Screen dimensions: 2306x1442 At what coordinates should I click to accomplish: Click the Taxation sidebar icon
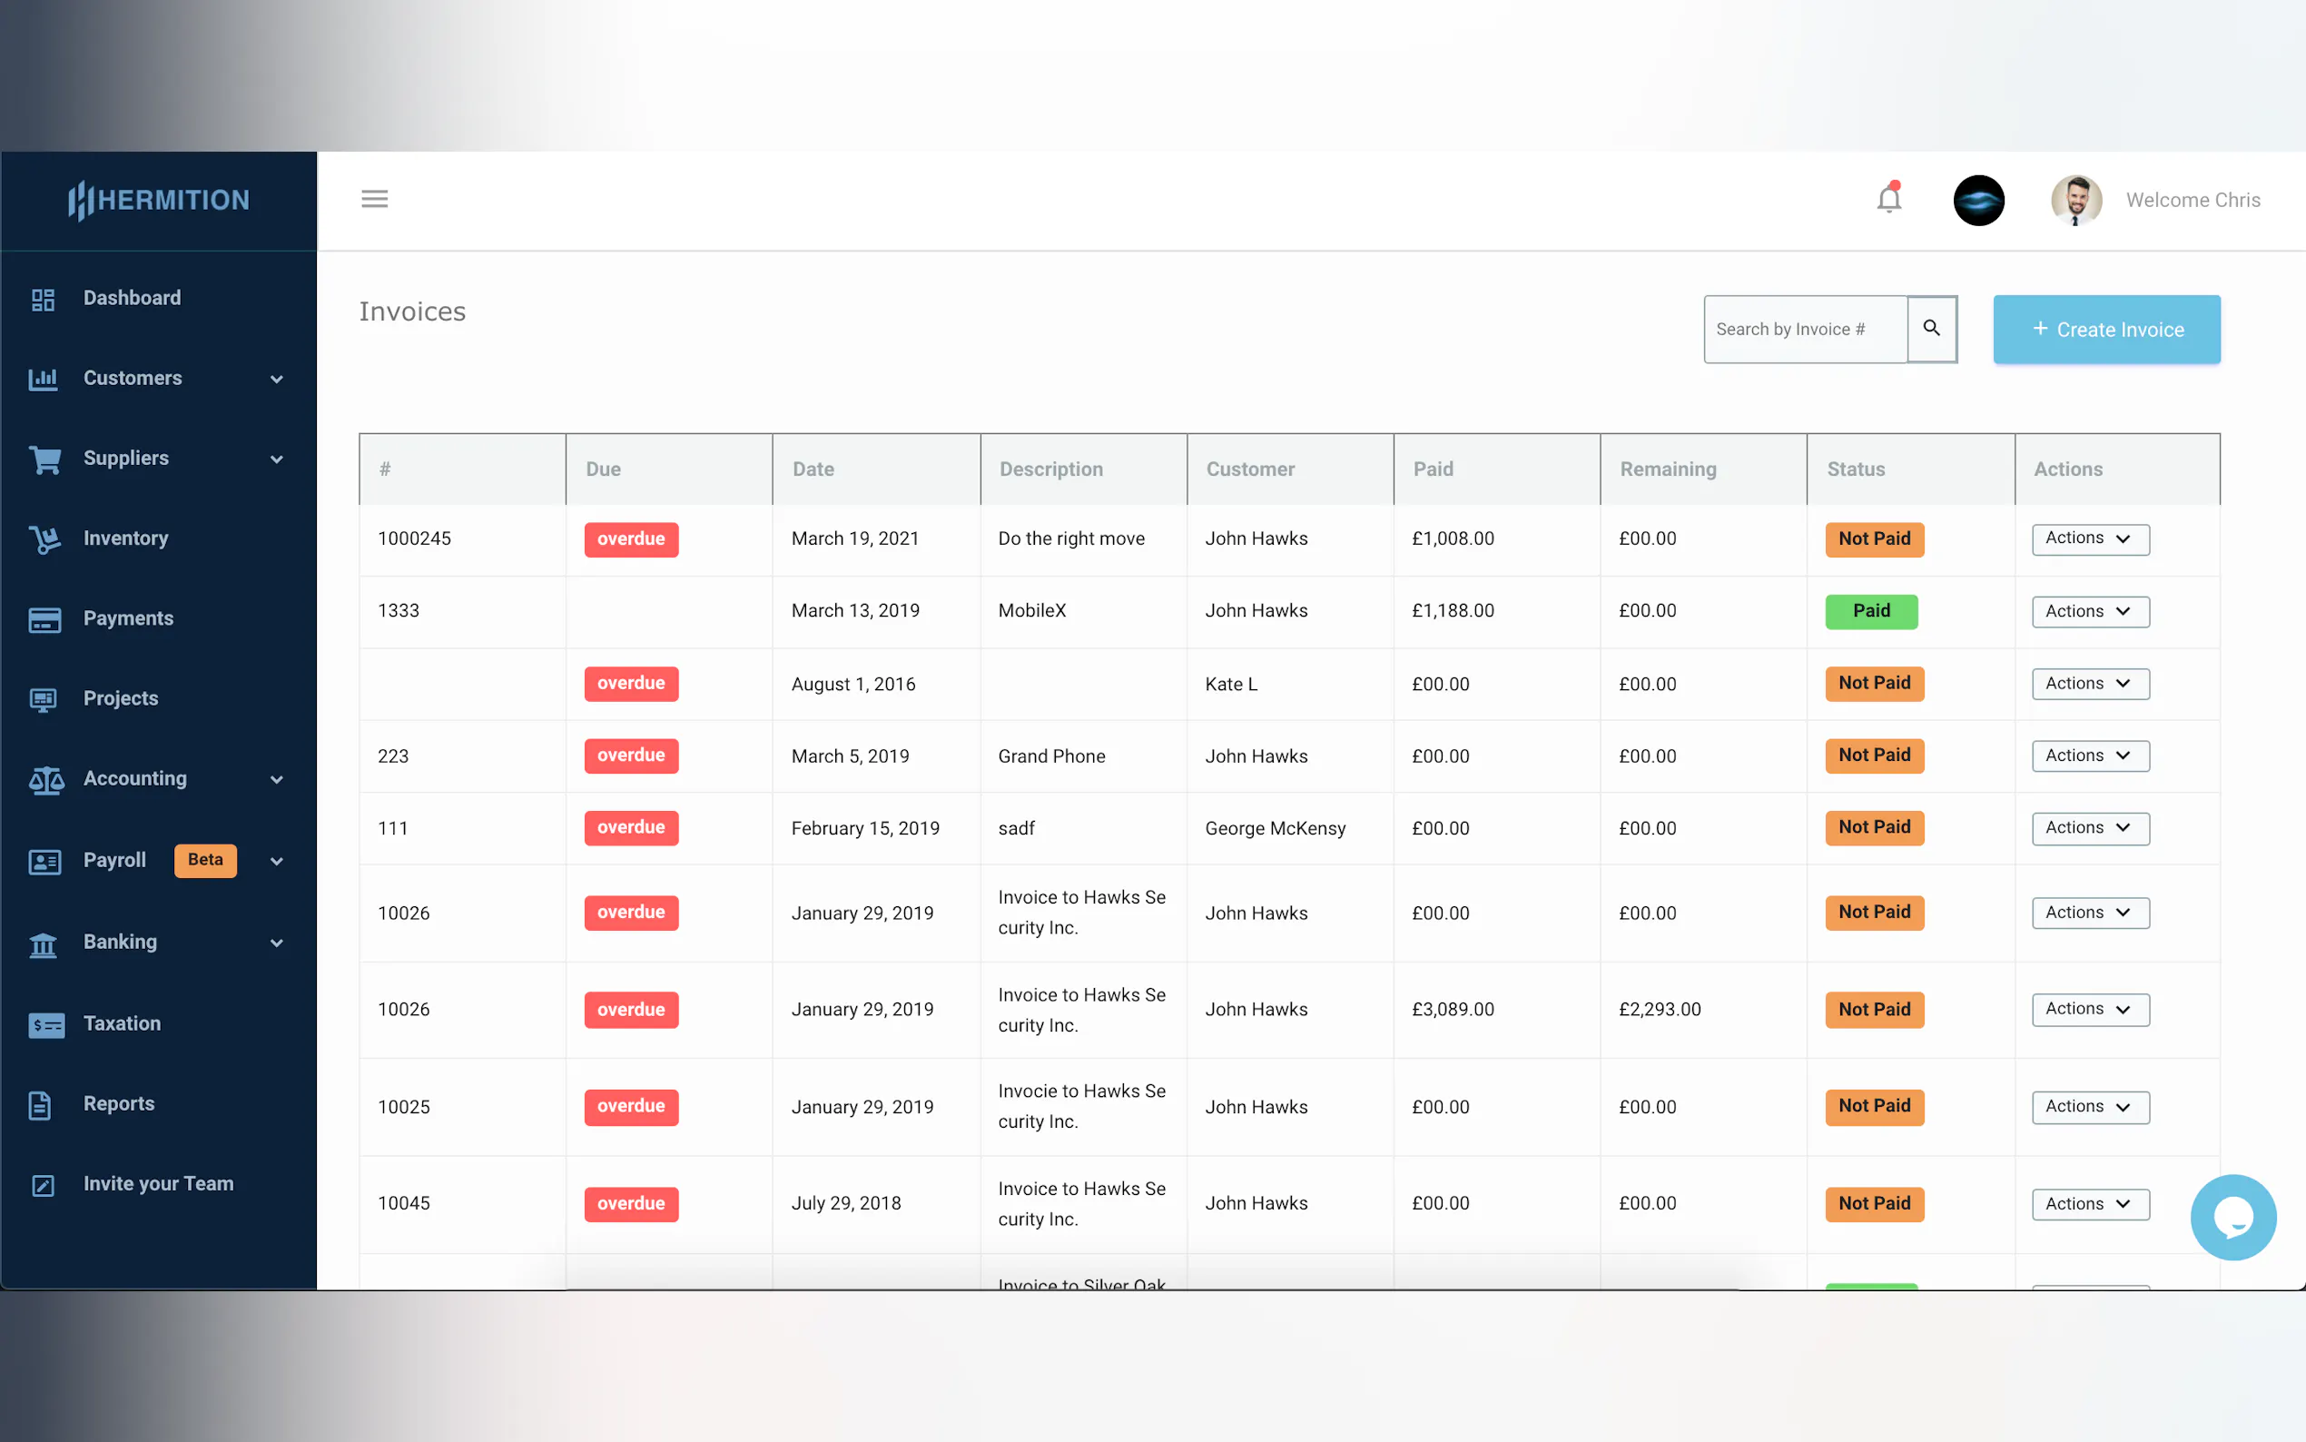45,1024
